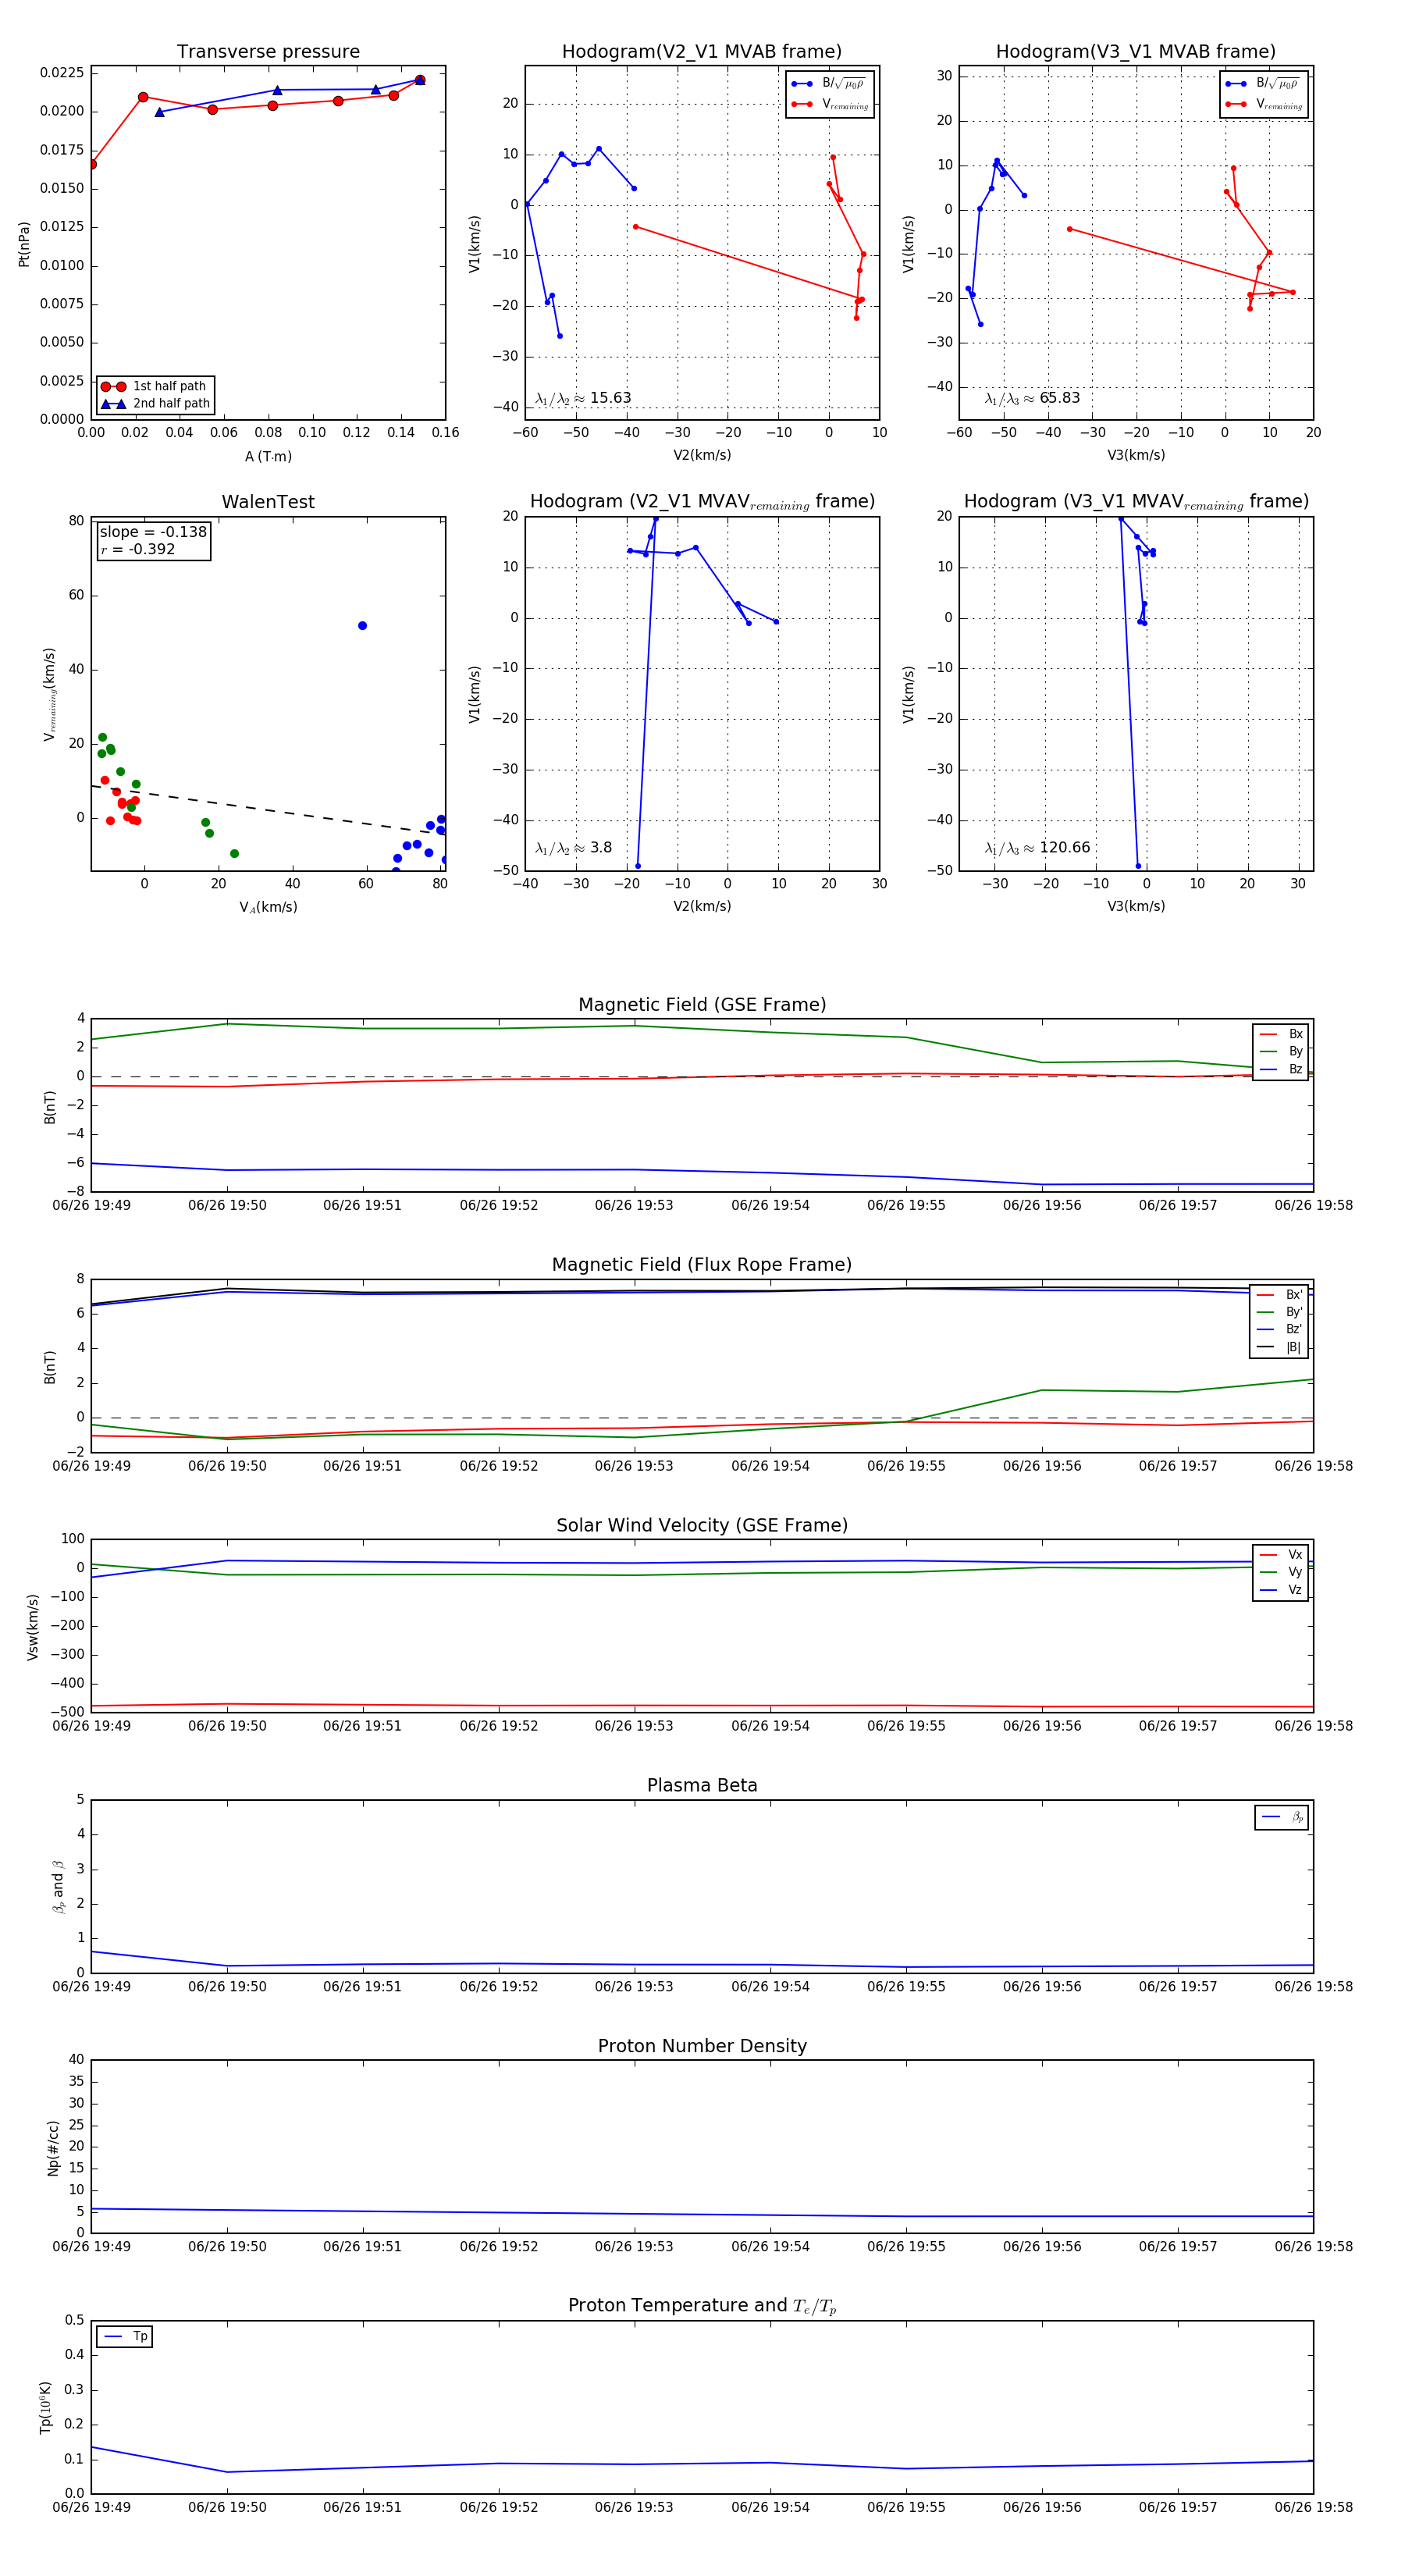Click the B/√μ0ρ legend entry in V3_V1 MVAB hodogram
Image resolution: width=1405 pixels, height=2576 pixels.
click(x=1264, y=84)
